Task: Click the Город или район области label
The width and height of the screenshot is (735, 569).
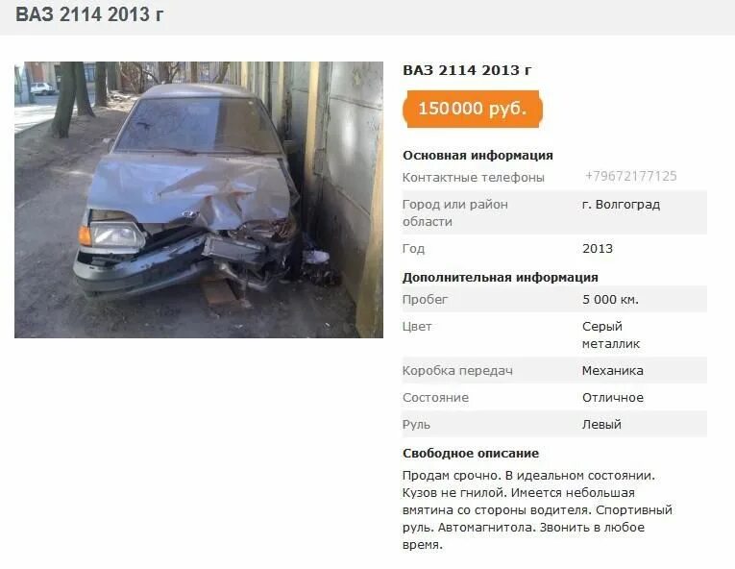Action: (455, 213)
